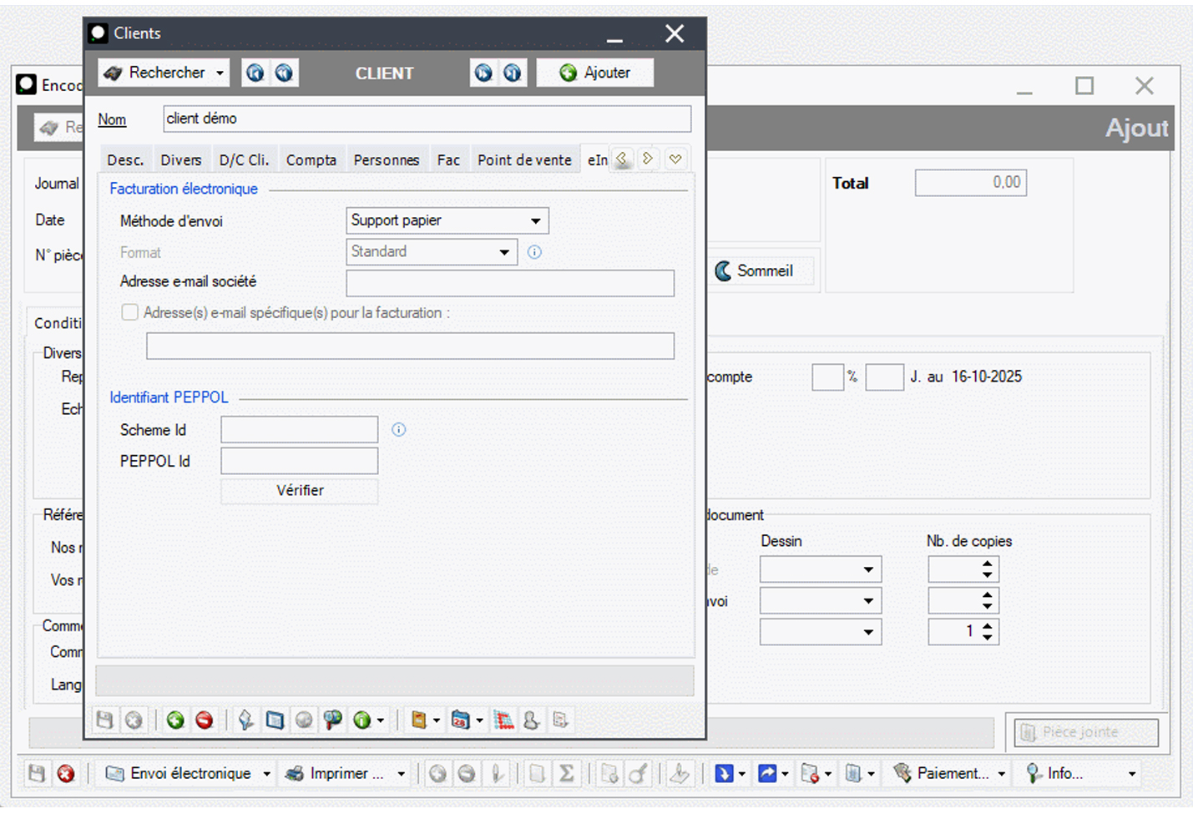Switch to the Compta tab

click(311, 160)
